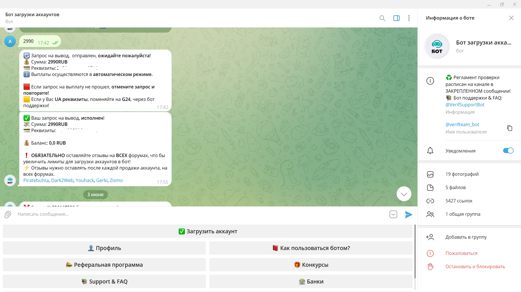Image resolution: width=521 pixels, height=292 pixels.
Task: Toggle the right info sidebar panel icon
Action: click(396, 18)
